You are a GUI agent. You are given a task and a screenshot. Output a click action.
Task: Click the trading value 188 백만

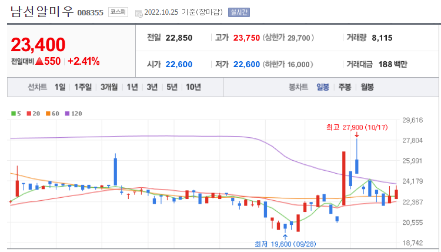(393, 65)
